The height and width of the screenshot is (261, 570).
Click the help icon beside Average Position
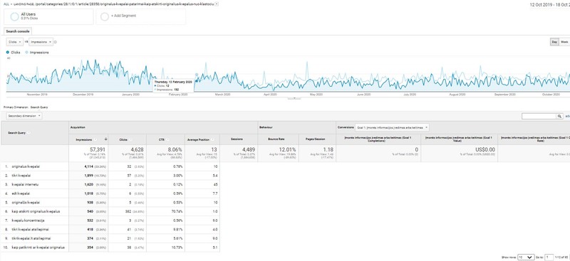point(212,139)
